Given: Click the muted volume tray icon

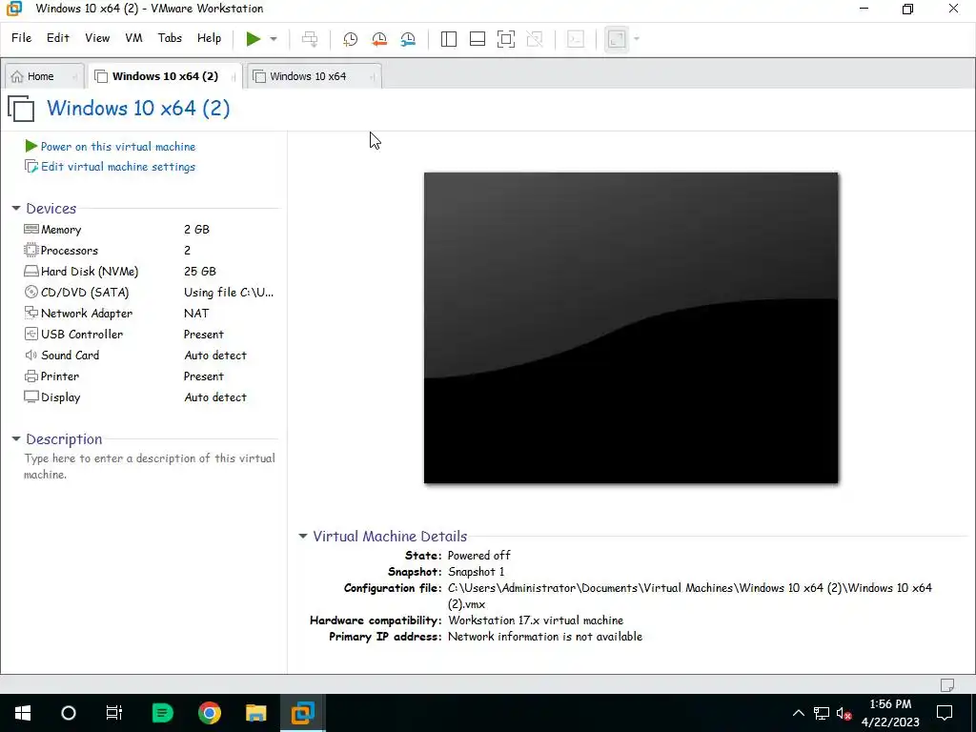Looking at the screenshot, I should click(844, 713).
